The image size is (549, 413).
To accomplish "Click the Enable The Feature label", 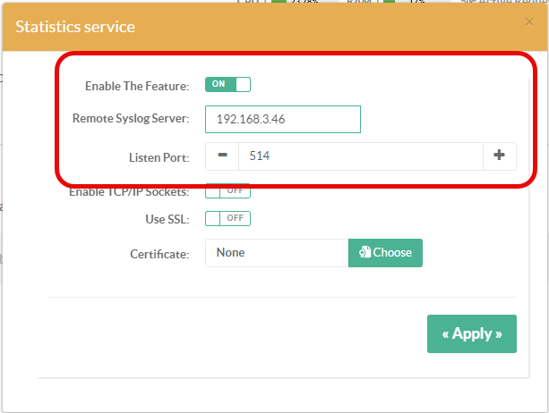I will pos(137,86).
